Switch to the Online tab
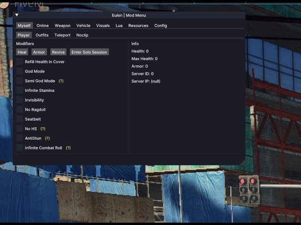The height and width of the screenshot is (225, 301). click(x=43, y=25)
